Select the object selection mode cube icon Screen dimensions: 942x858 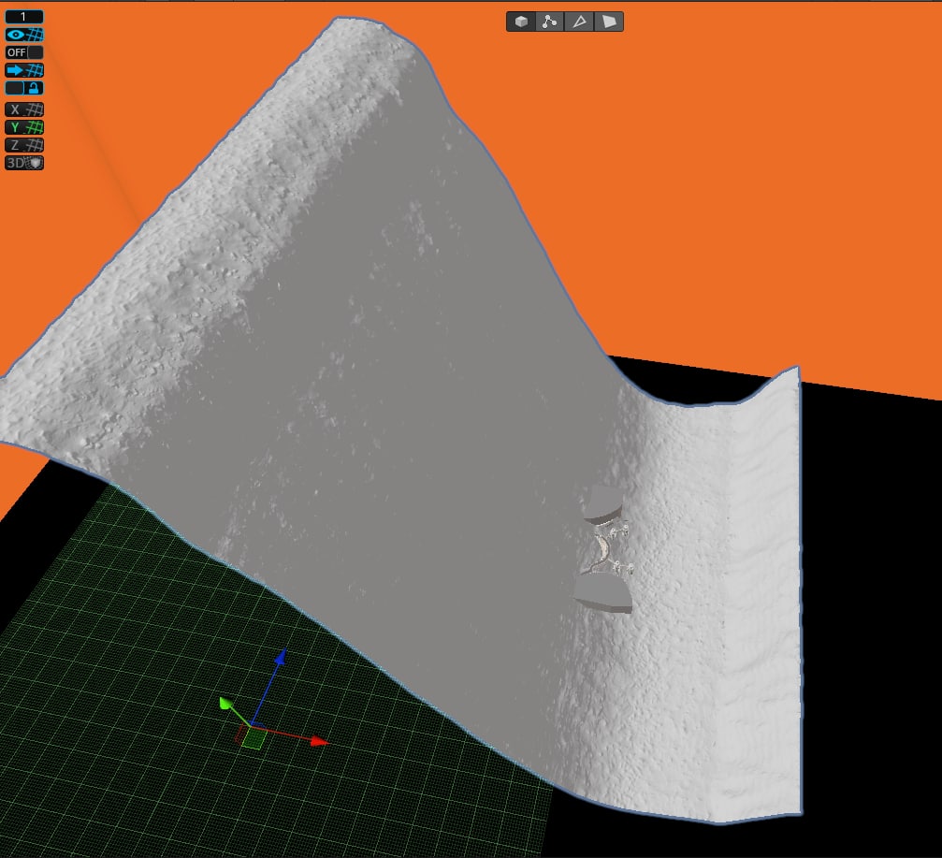coord(521,22)
